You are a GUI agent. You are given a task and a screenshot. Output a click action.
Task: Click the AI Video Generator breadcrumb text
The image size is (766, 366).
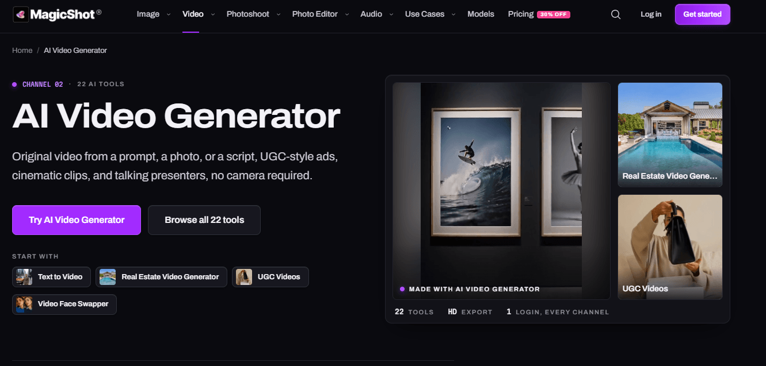click(75, 51)
